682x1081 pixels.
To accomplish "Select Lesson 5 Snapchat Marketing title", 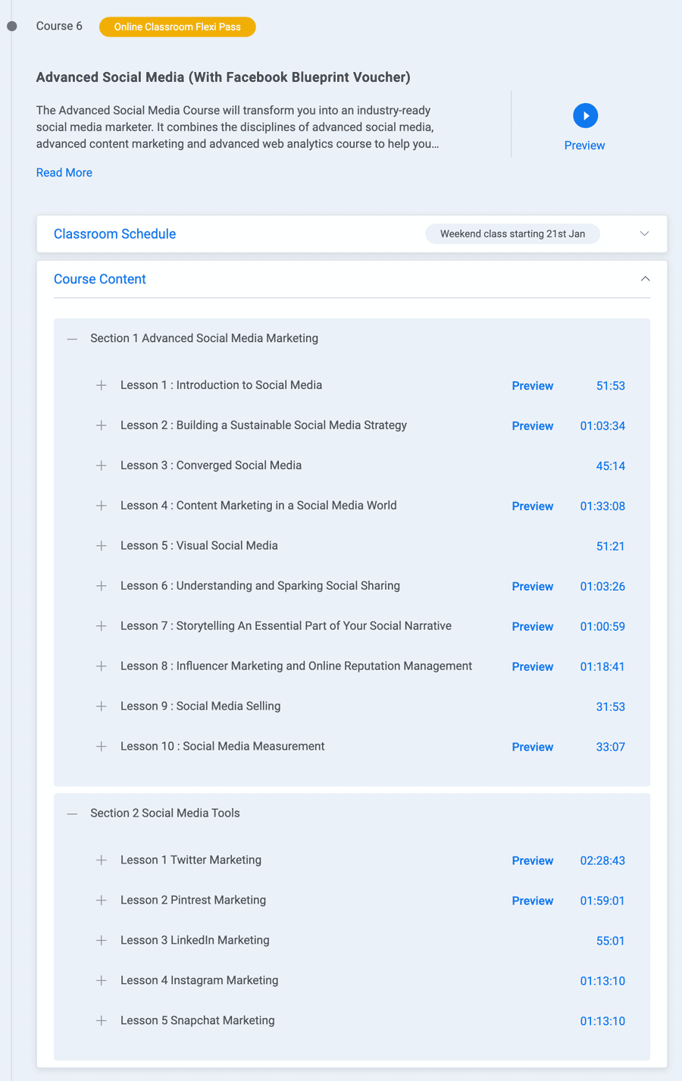I will (x=198, y=1020).
